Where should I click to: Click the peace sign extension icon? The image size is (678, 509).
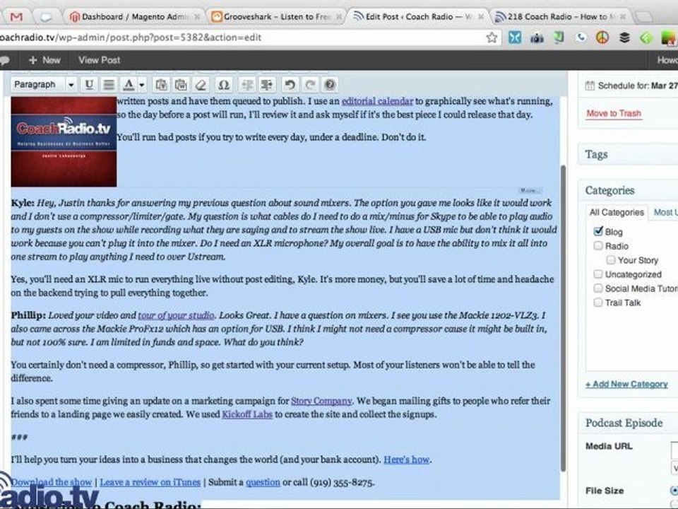[602, 37]
